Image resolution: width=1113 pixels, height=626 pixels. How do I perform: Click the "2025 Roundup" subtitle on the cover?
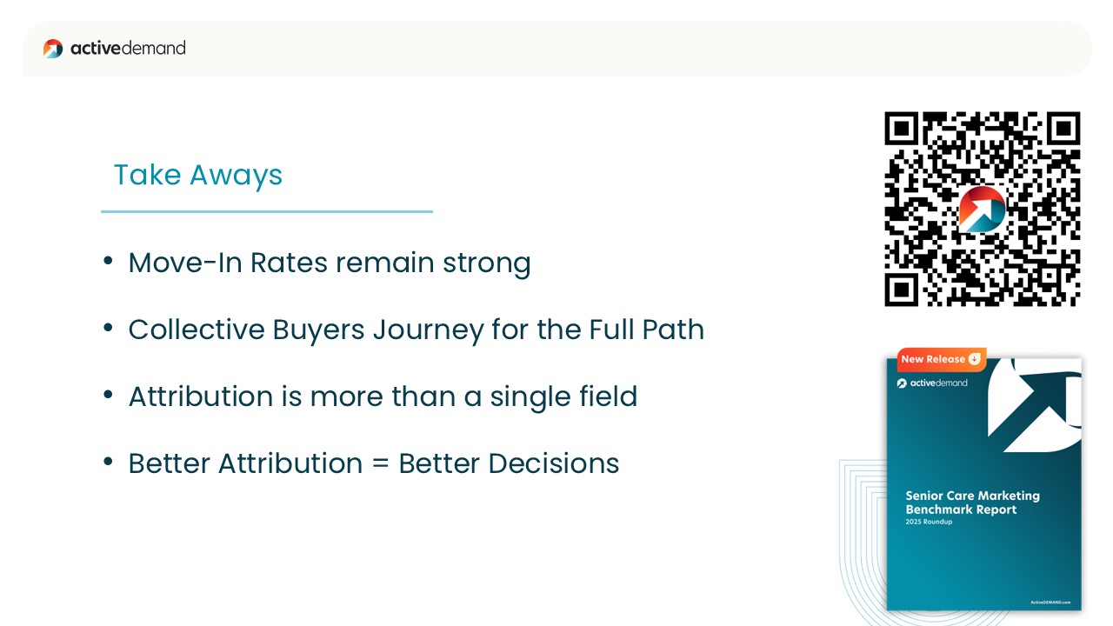(929, 522)
